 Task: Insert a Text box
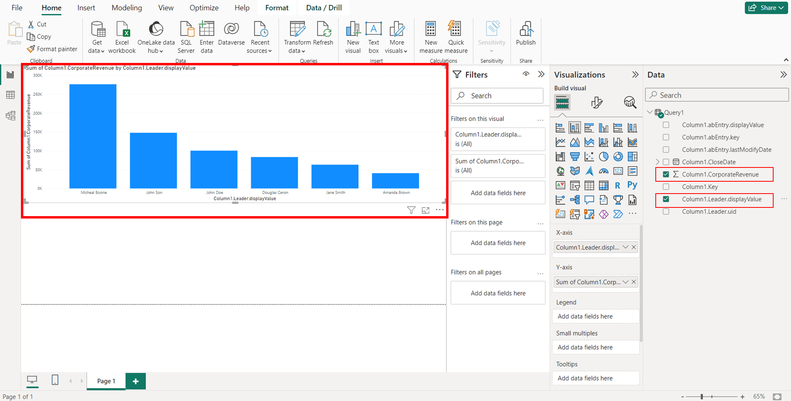(373, 38)
